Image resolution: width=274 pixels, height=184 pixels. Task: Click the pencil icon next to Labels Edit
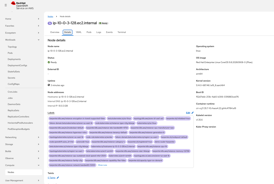pyautogui.click(x=192, y=113)
